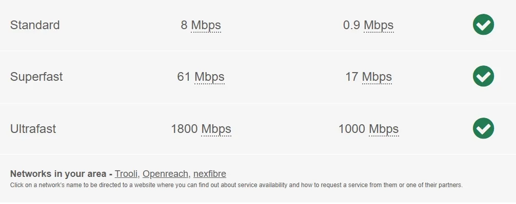Click Mbps abbreviation beside 8 download speed
This screenshot has width=516, height=204.
pos(206,25)
